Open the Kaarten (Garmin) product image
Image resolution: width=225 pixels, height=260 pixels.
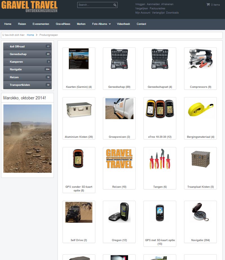pos(79,59)
